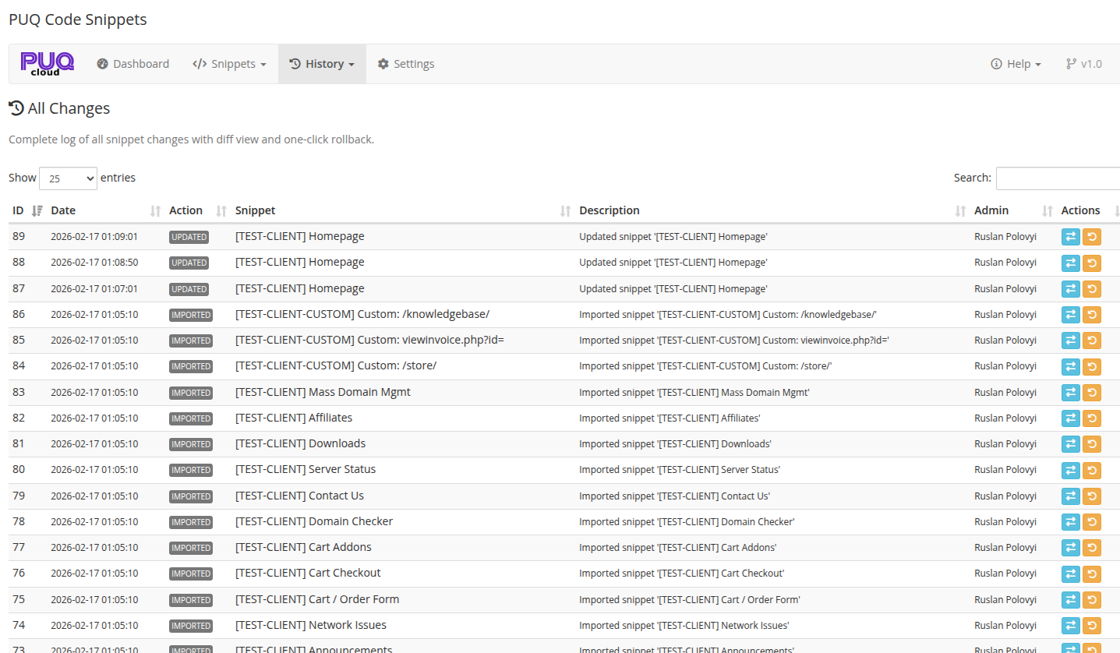View diff for the Custom: /store/ import entry
This screenshot has height=653, width=1120.
tap(1069, 366)
